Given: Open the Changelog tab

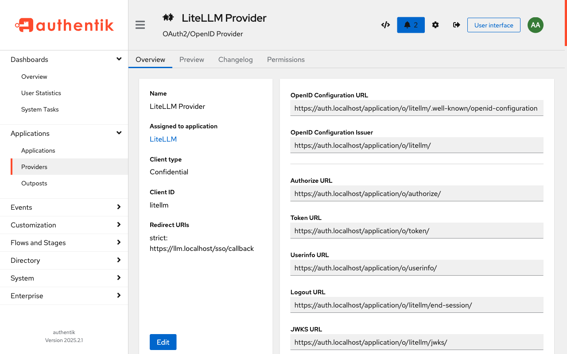Looking at the screenshot, I should [236, 59].
